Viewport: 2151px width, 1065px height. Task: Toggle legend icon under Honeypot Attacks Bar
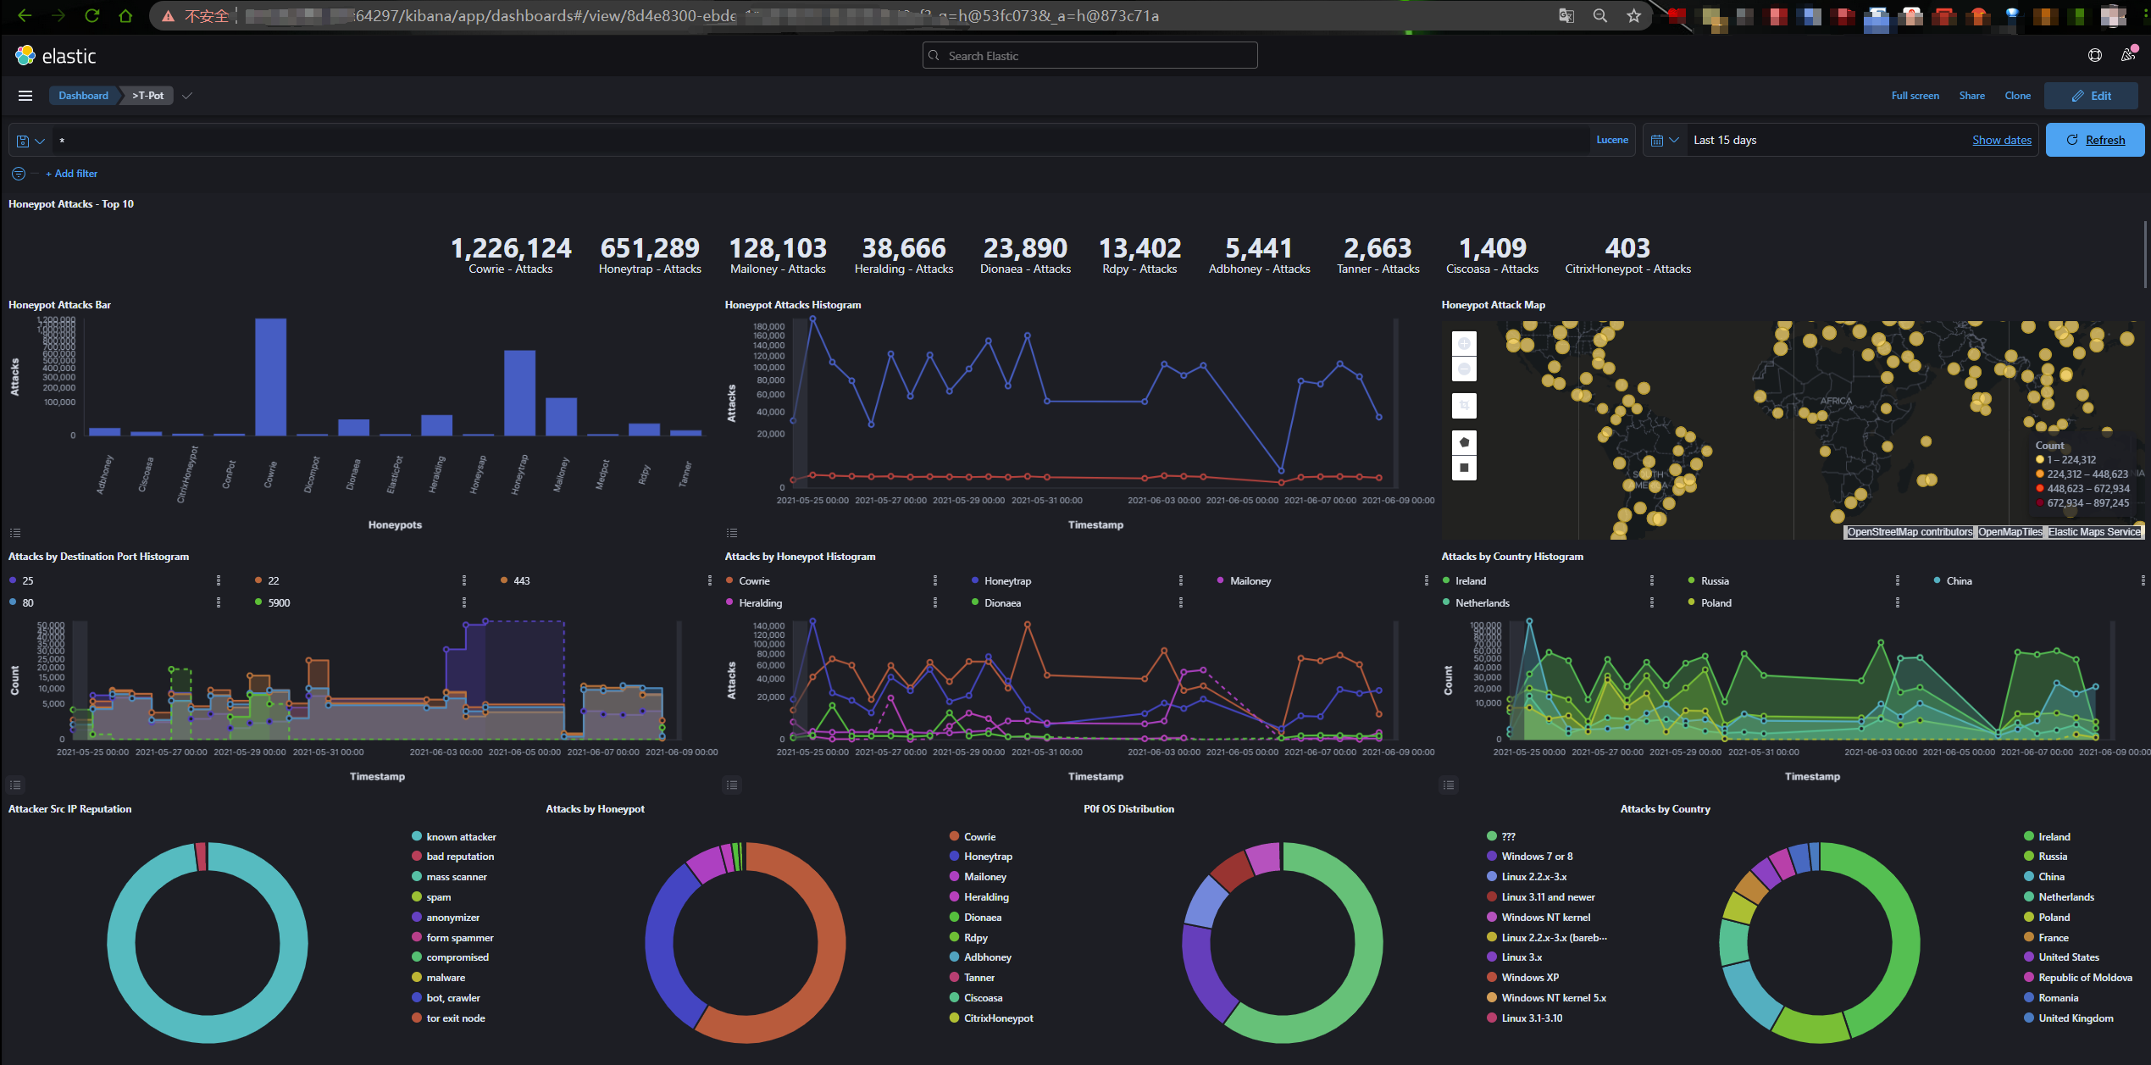point(15,533)
